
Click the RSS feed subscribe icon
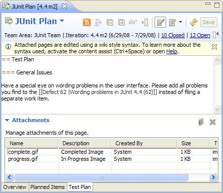(x=87, y=22)
